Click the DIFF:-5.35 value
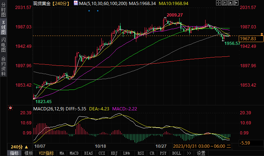This screenshot has width=264, height=156. click(76, 109)
